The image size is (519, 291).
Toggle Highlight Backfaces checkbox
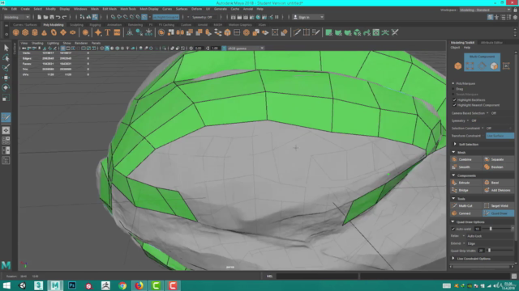pos(454,99)
